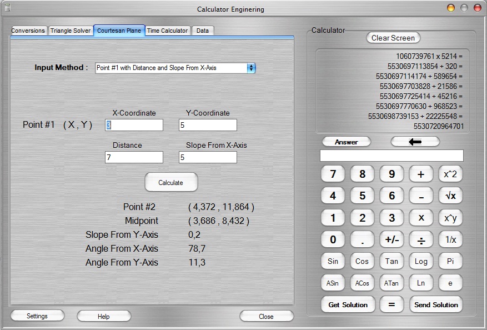Open the Input Method dropdown
The image size is (487, 330).
pyautogui.click(x=175, y=68)
